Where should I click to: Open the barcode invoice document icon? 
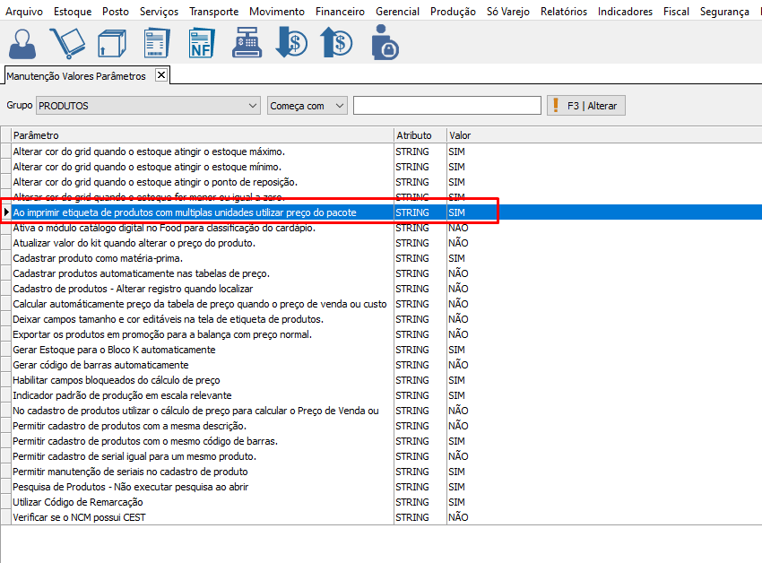[157, 43]
